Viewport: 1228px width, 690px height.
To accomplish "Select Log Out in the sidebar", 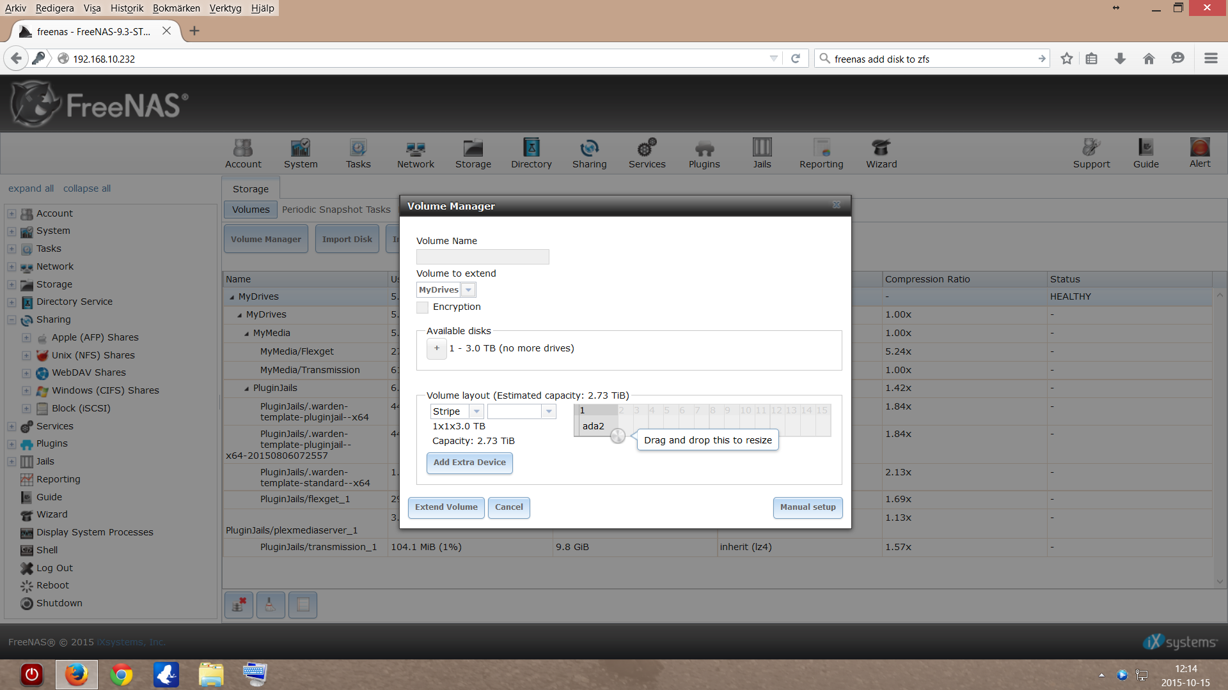I will [x=54, y=568].
